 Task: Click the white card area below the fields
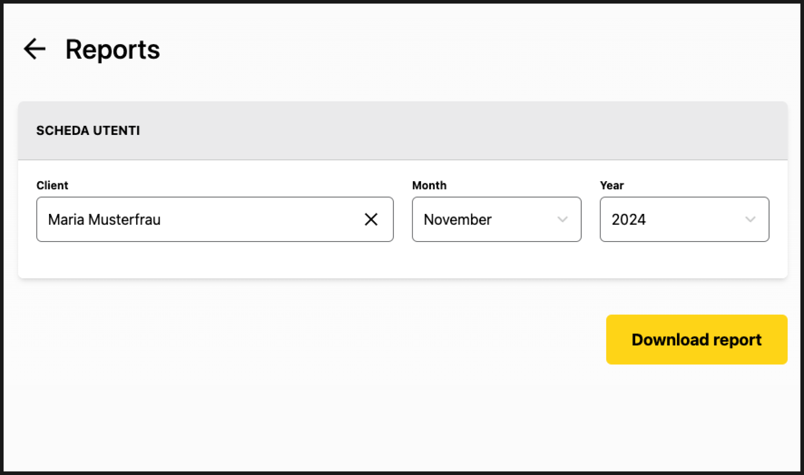click(320, 261)
